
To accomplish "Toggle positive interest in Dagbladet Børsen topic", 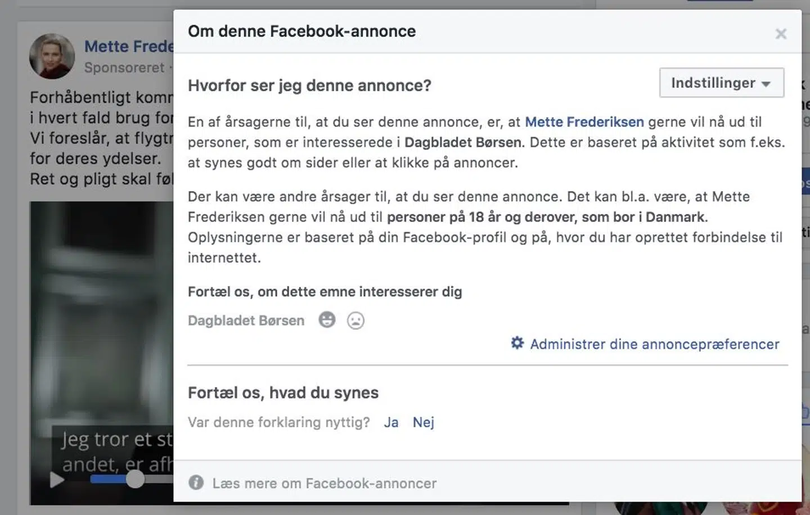I will (326, 320).
